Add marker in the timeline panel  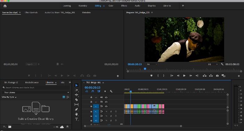pos(105,91)
